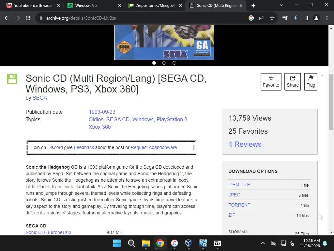
Task: Show hidden system tray icons
Action: coord(263,243)
